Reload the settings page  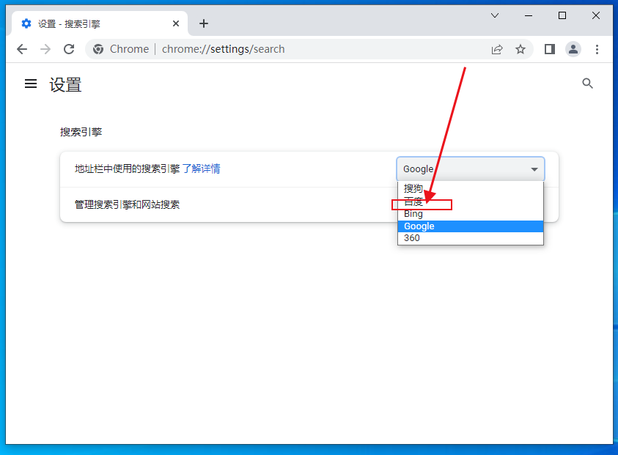(x=69, y=49)
